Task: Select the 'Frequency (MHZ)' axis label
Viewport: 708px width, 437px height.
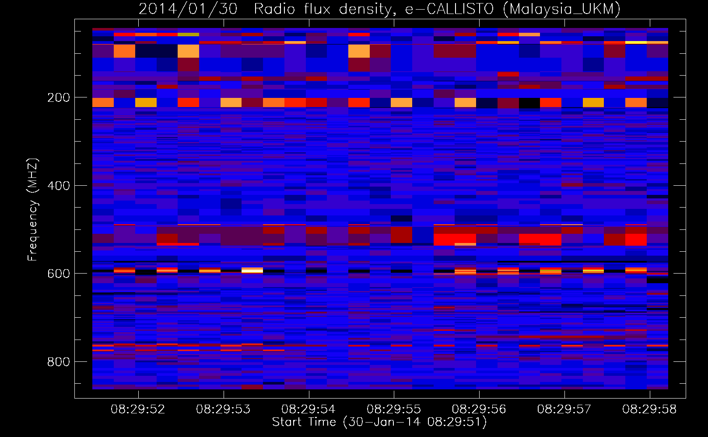Action: coord(33,210)
